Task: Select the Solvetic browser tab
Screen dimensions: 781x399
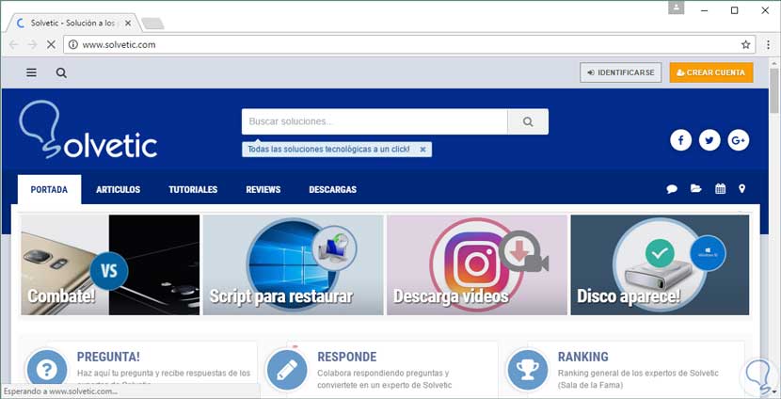Action: click(72, 23)
